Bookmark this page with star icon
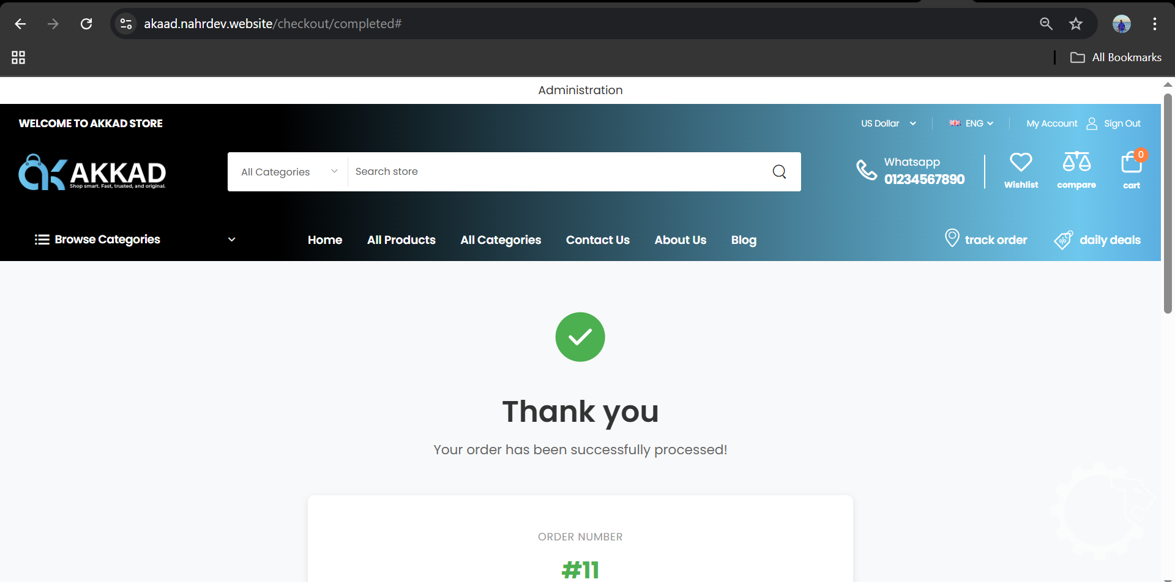This screenshot has height=582, width=1175. (x=1075, y=24)
